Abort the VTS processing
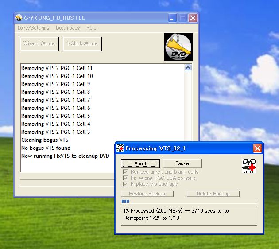 (x=140, y=163)
